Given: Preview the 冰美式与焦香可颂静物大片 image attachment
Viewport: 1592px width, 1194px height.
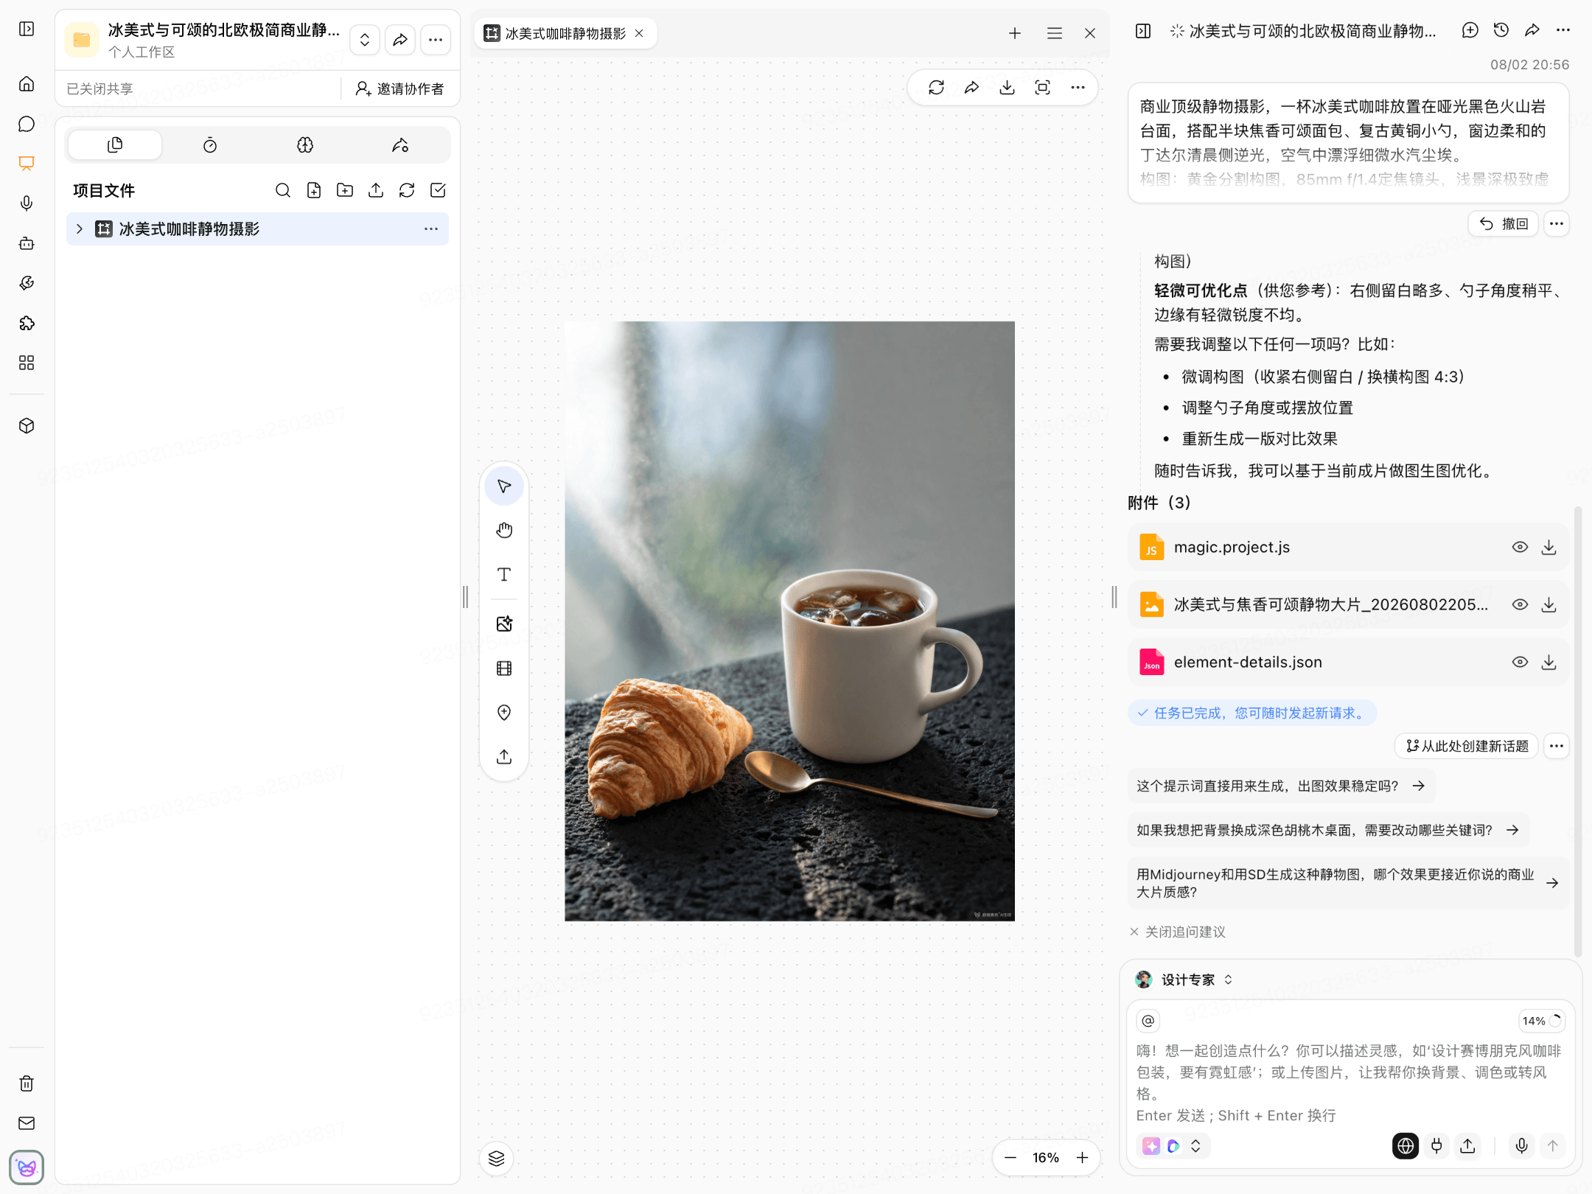Looking at the screenshot, I should [x=1520, y=604].
